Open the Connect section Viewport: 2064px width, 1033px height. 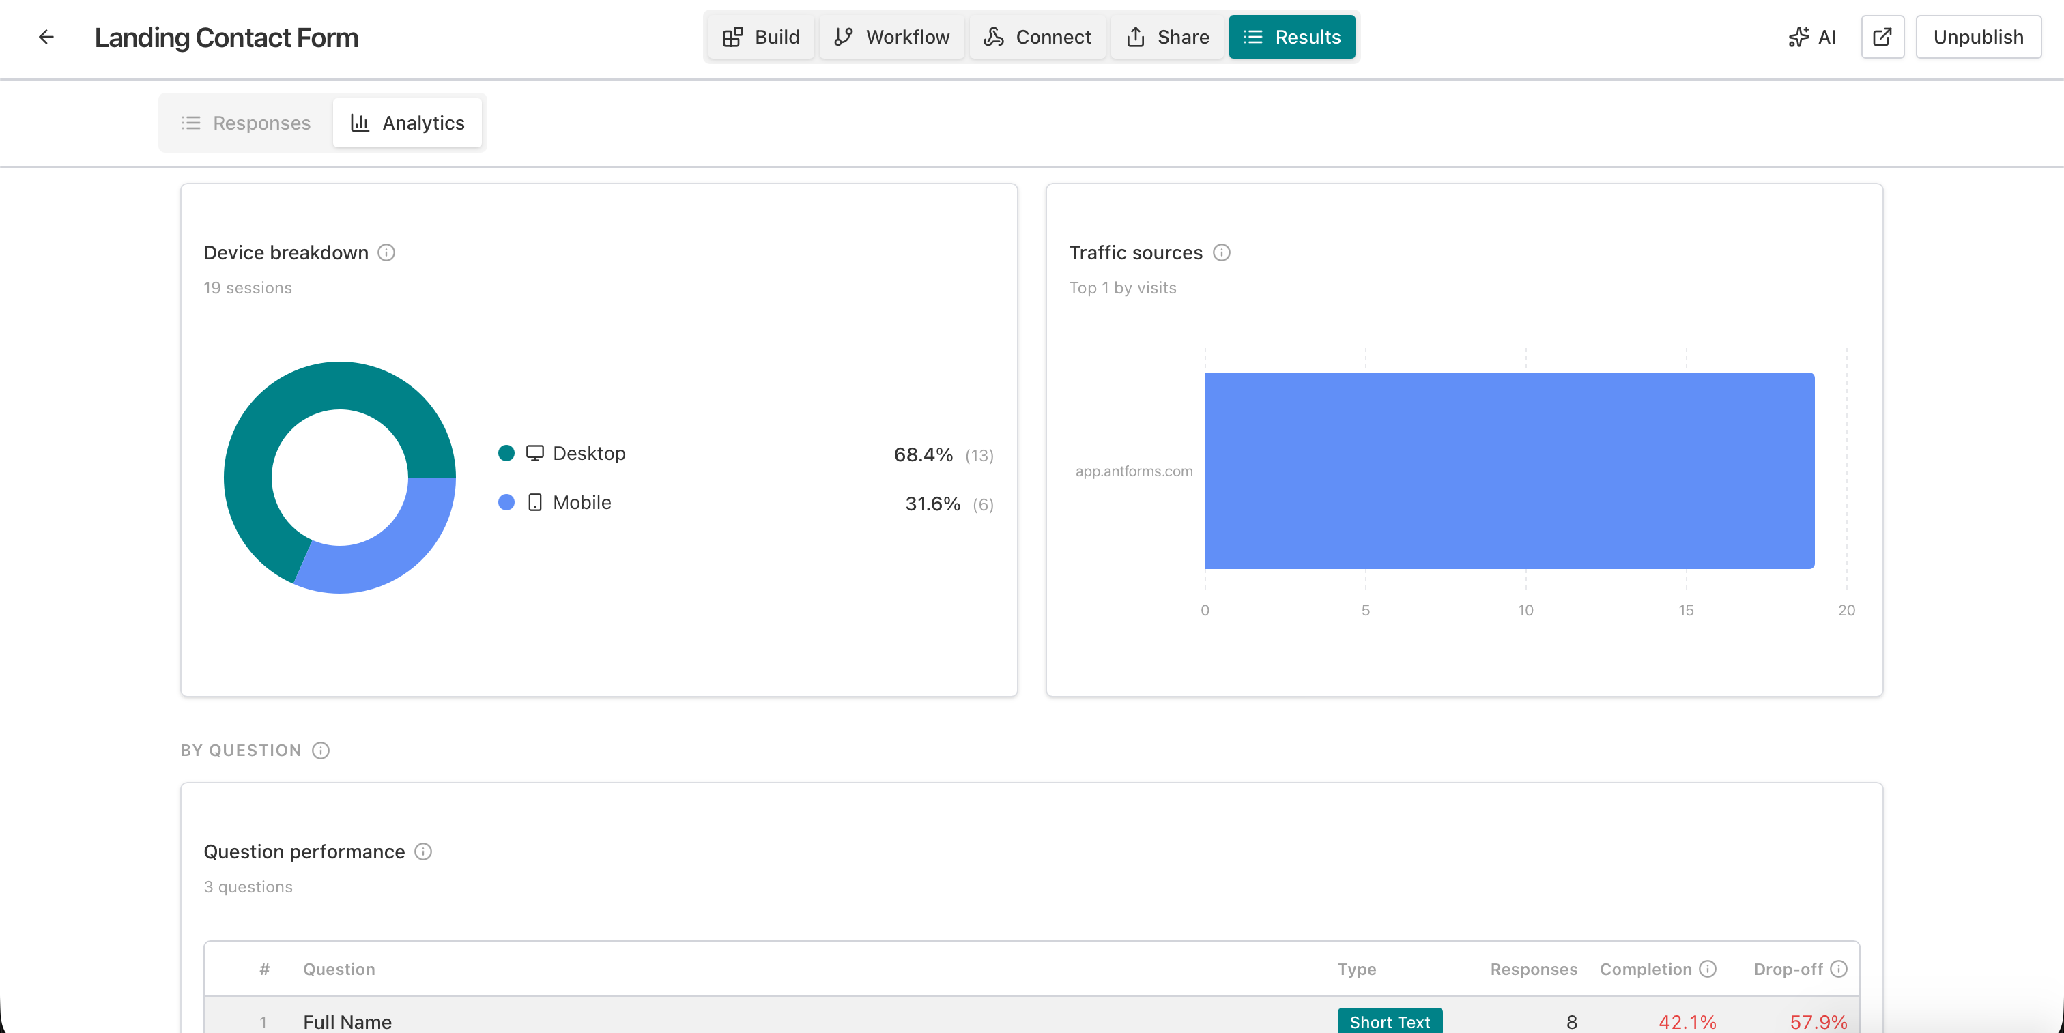point(1037,37)
